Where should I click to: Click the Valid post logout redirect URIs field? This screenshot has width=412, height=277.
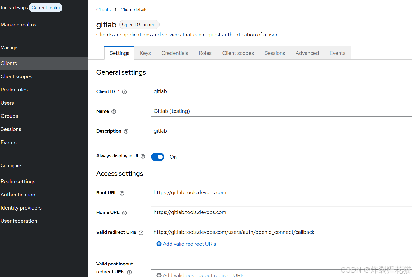(282, 264)
